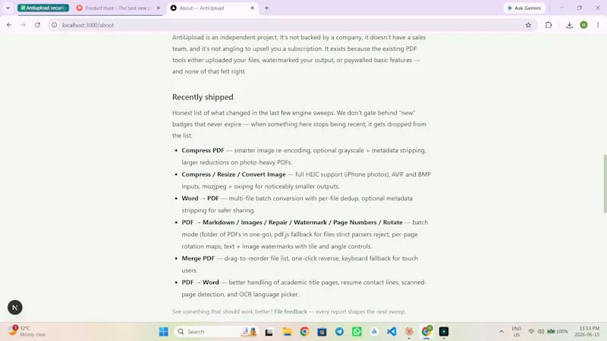The height and width of the screenshot is (341, 607).
Task: Click the Recently shipped heading
Action: pos(203,97)
